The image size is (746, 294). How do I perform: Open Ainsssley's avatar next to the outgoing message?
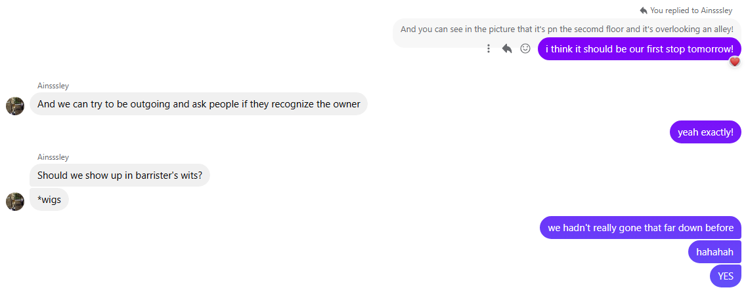tap(15, 106)
